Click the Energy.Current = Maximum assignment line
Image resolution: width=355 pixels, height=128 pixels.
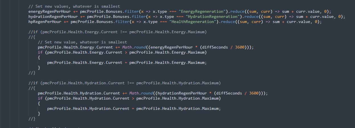coord(127,62)
